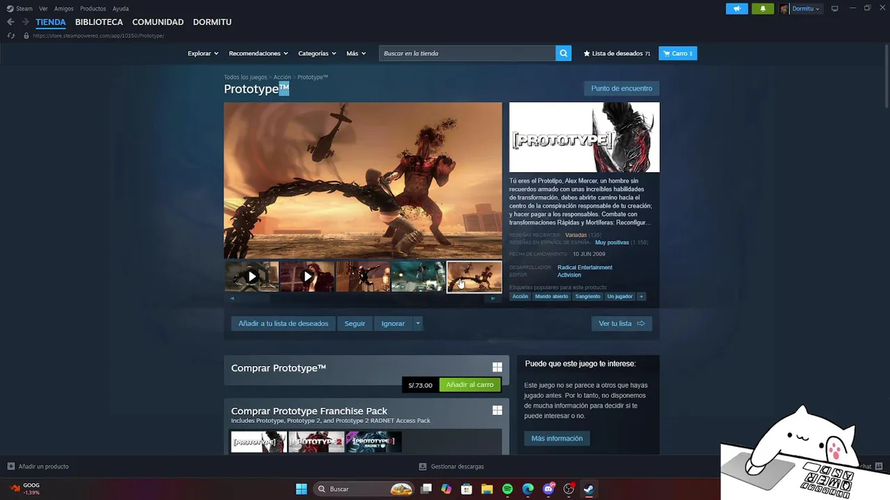Open Carro 1 shopping cart
890x500 pixels.
click(678, 53)
